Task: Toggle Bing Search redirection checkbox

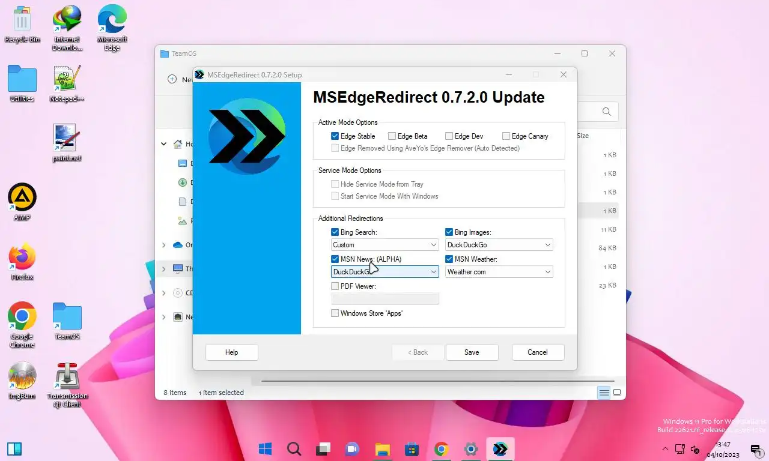Action: [335, 232]
